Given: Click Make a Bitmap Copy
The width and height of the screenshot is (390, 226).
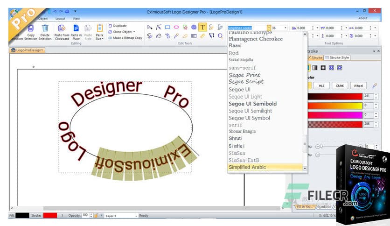Looking at the screenshot, I should (125, 38).
